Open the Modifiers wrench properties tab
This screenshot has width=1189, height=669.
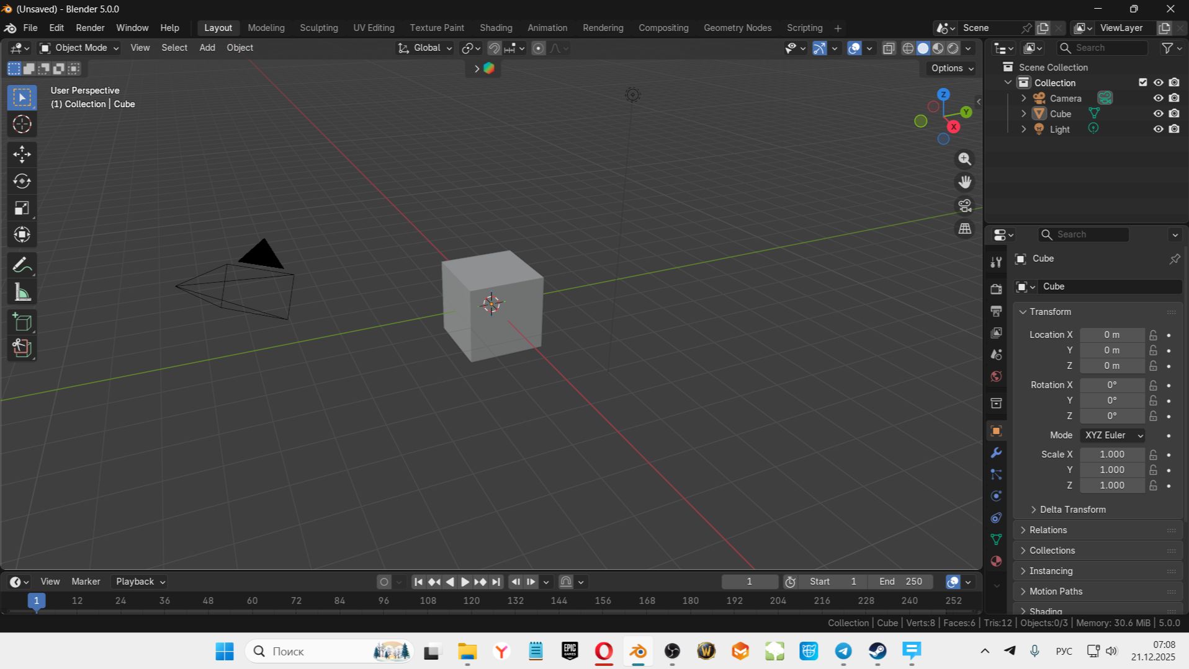click(996, 453)
